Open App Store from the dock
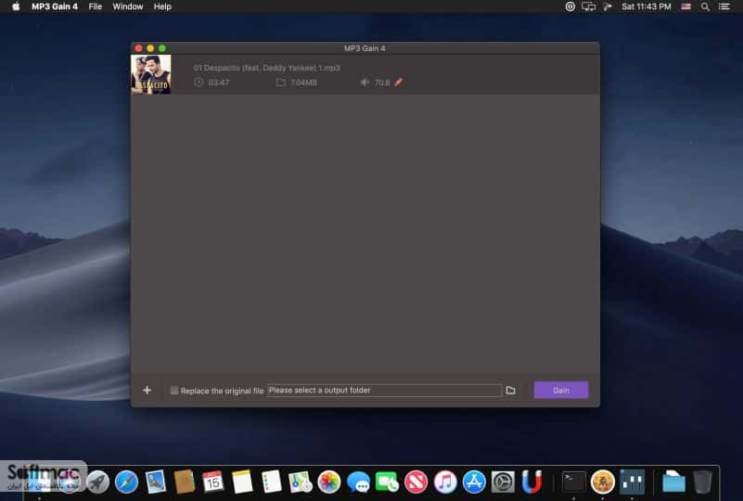 point(474,482)
